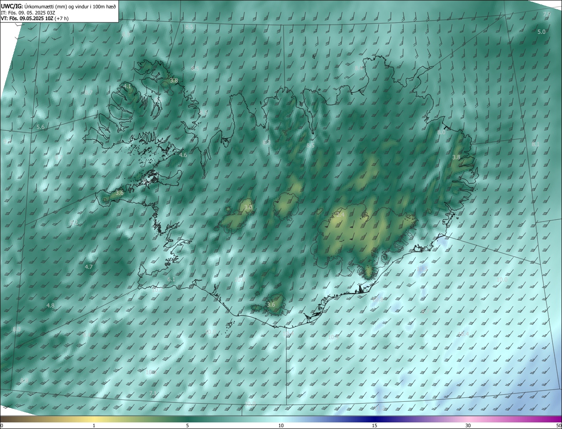Click the 5.0 value label
562x429 pixels.
(541, 32)
